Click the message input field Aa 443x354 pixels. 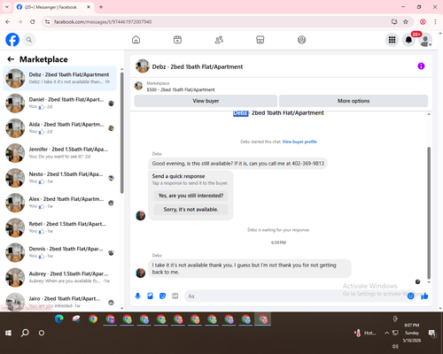295,296
